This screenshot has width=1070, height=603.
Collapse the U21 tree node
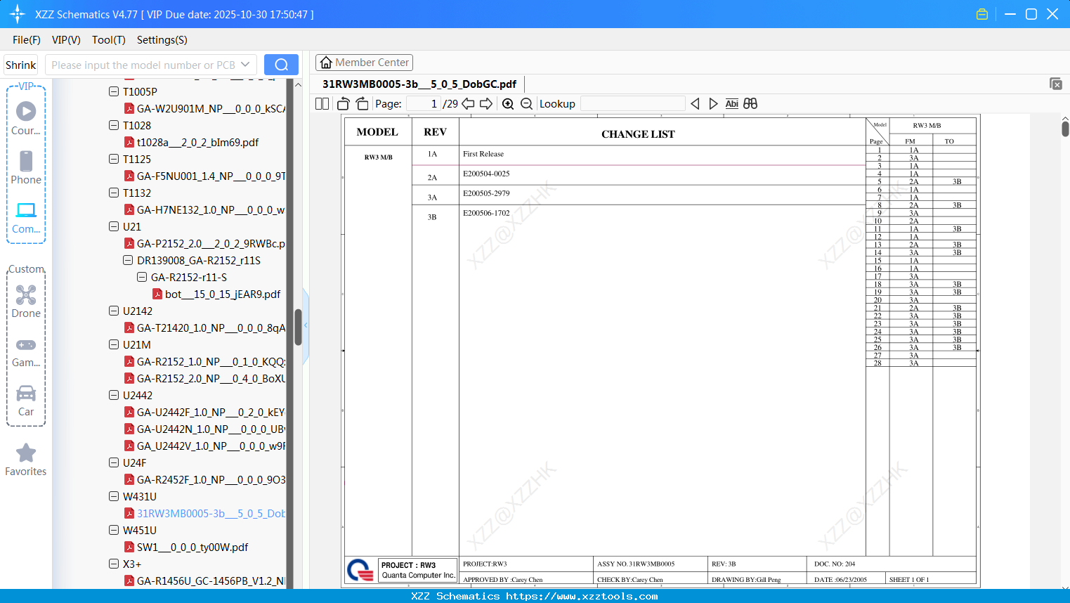[114, 226]
